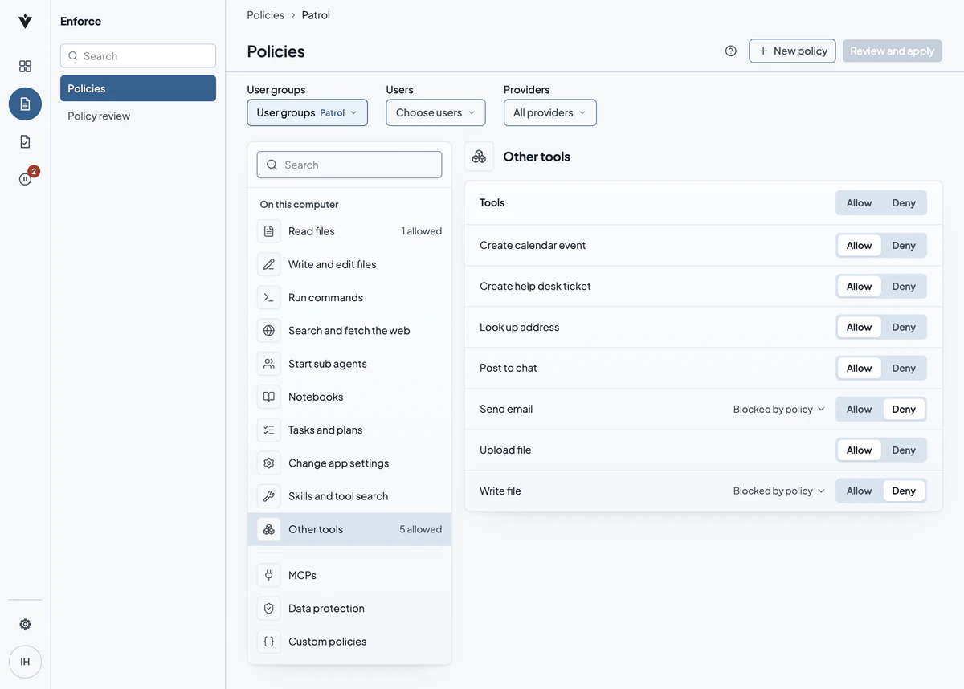
Task: Click the magnifier icon in Enforce search
Action: 73,56
